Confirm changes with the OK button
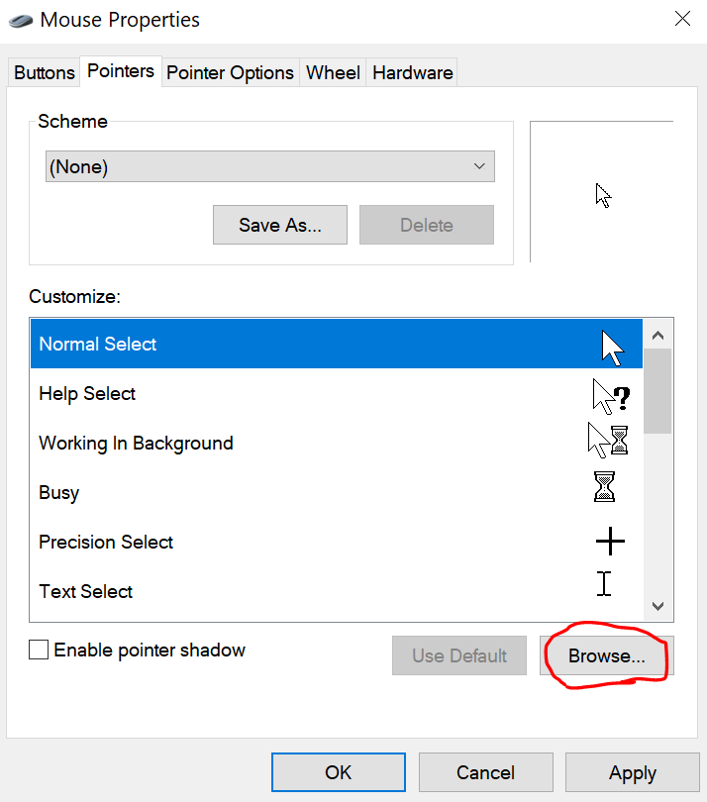 click(338, 772)
